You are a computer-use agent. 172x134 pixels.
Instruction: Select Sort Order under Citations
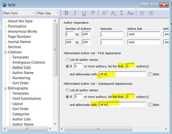[x=21, y=83]
